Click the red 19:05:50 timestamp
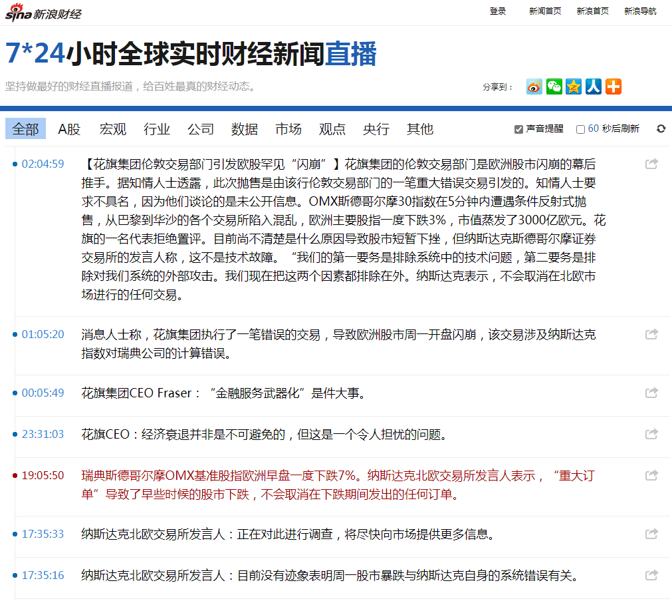 pos(43,476)
